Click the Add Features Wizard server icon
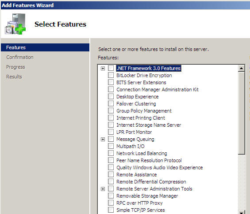The width and height of the screenshot is (250, 214). coord(15,24)
